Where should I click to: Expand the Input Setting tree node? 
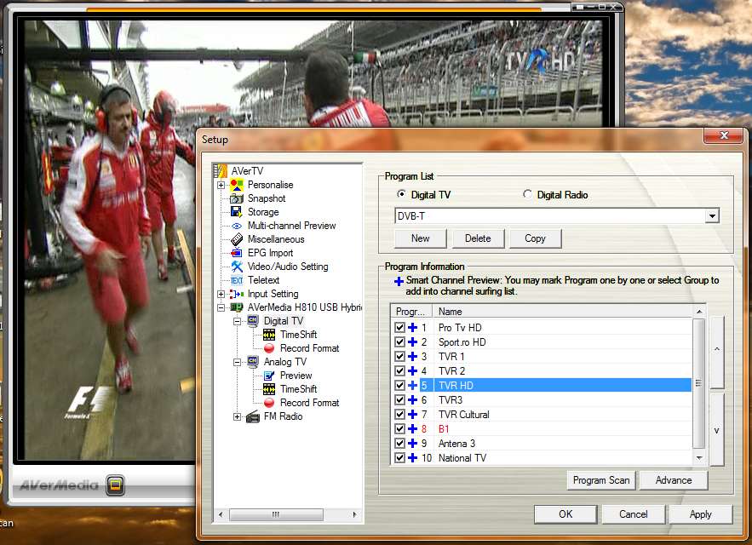pos(221,294)
